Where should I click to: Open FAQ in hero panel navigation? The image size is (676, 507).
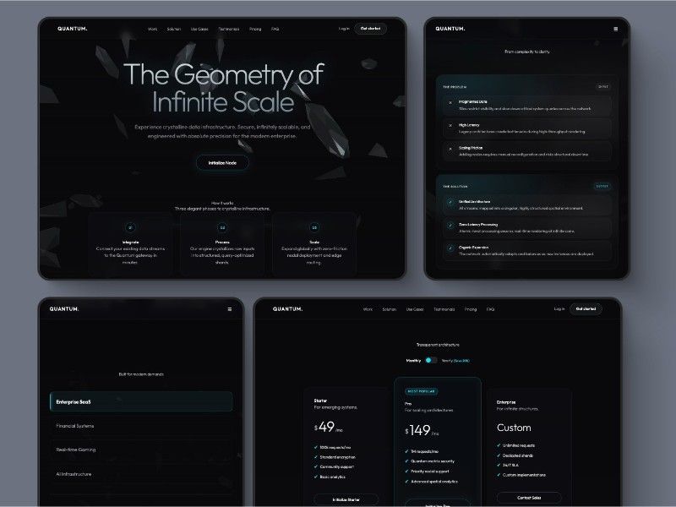point(275,29)
